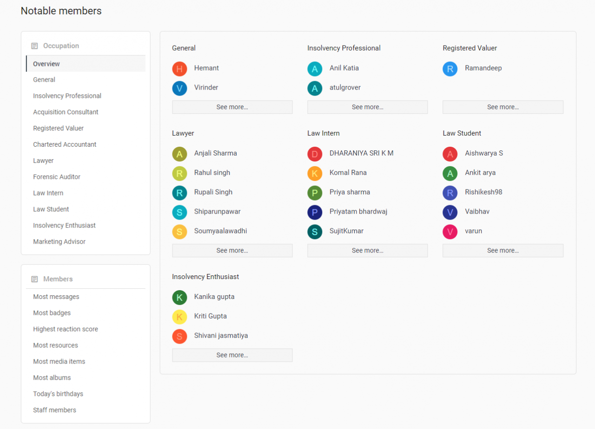595x429 pixels.
Task: Click Komal Rana's orange K avatar
Action: point(315,173)
